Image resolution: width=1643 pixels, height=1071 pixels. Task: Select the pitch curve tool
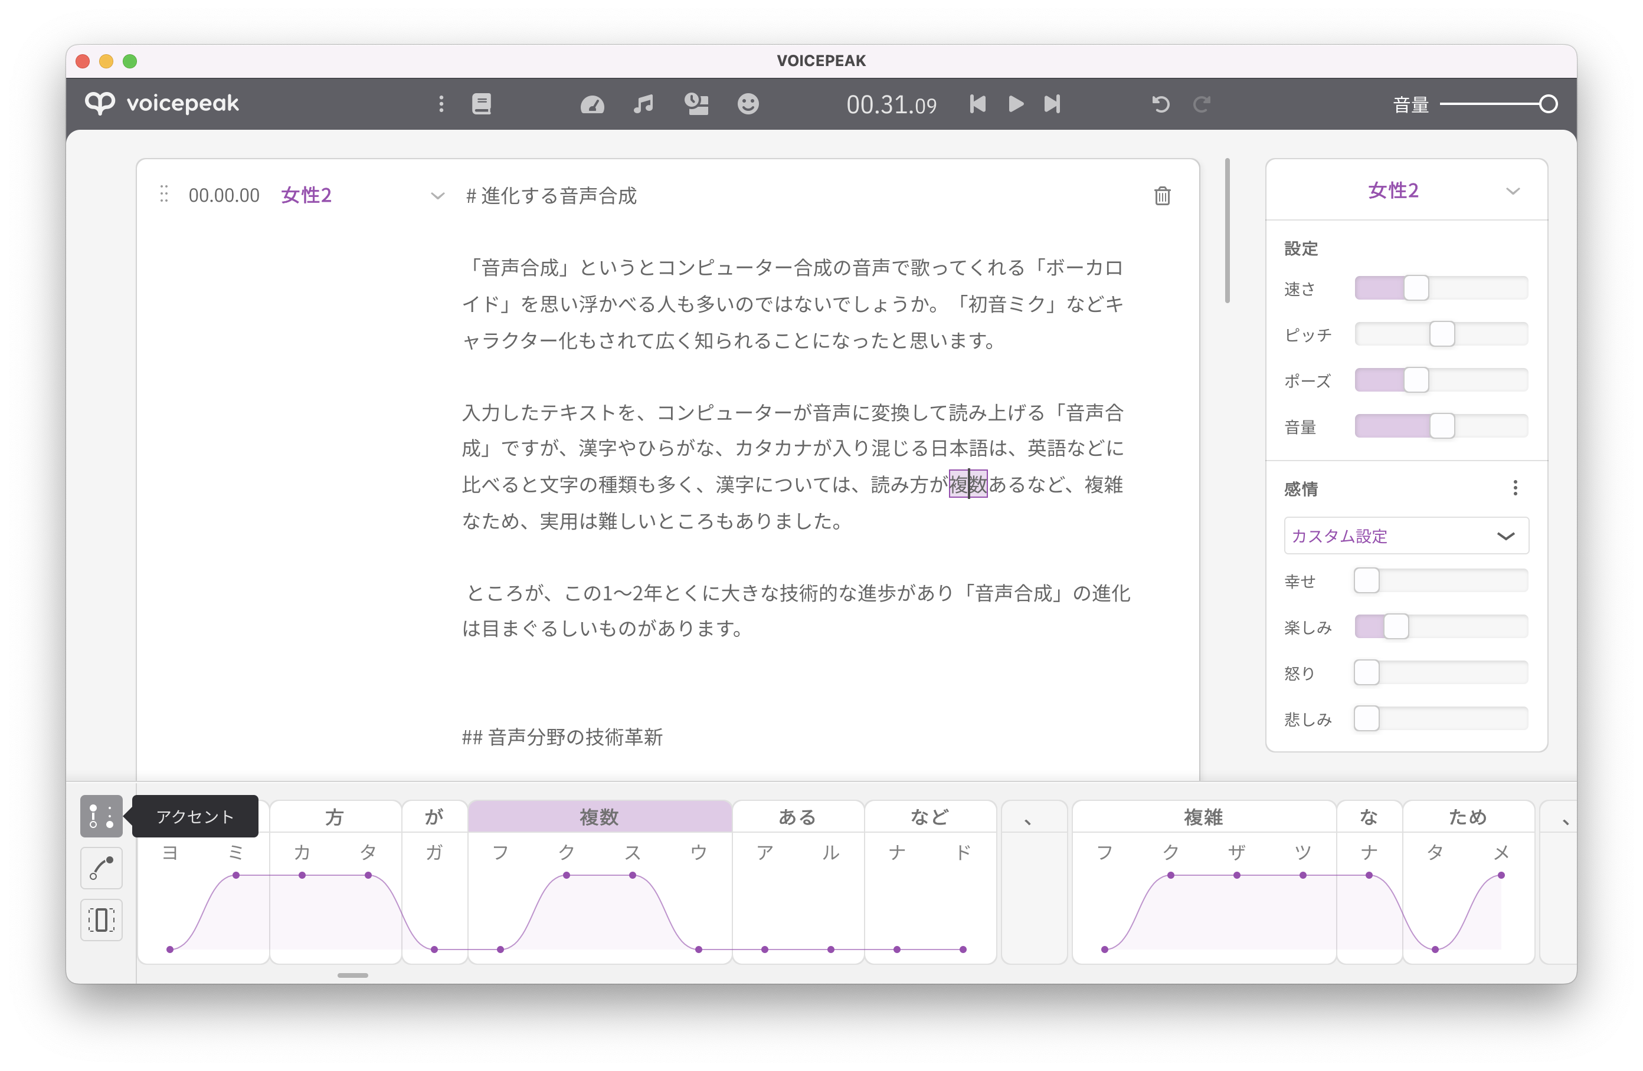[102, 868]
